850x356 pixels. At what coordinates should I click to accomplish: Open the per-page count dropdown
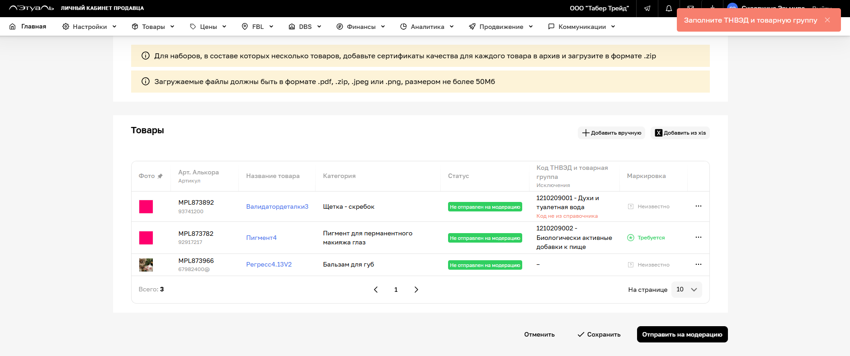(x=686, y=290)
